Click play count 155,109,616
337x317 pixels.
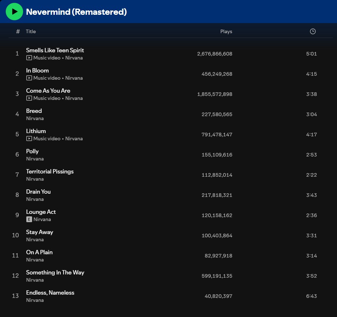(x=217, y=155)
